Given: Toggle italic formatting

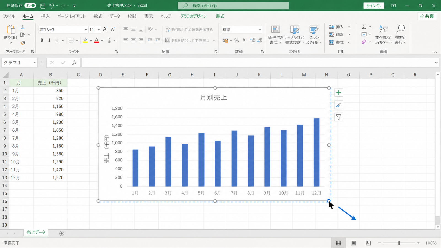Looking at the screenshot, I should click(49, 40).
